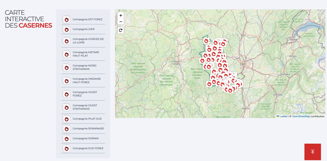
Task: Click flame icon beside Compagnie SORNIN
Action: pyautogui.click(x=66, y=139)
